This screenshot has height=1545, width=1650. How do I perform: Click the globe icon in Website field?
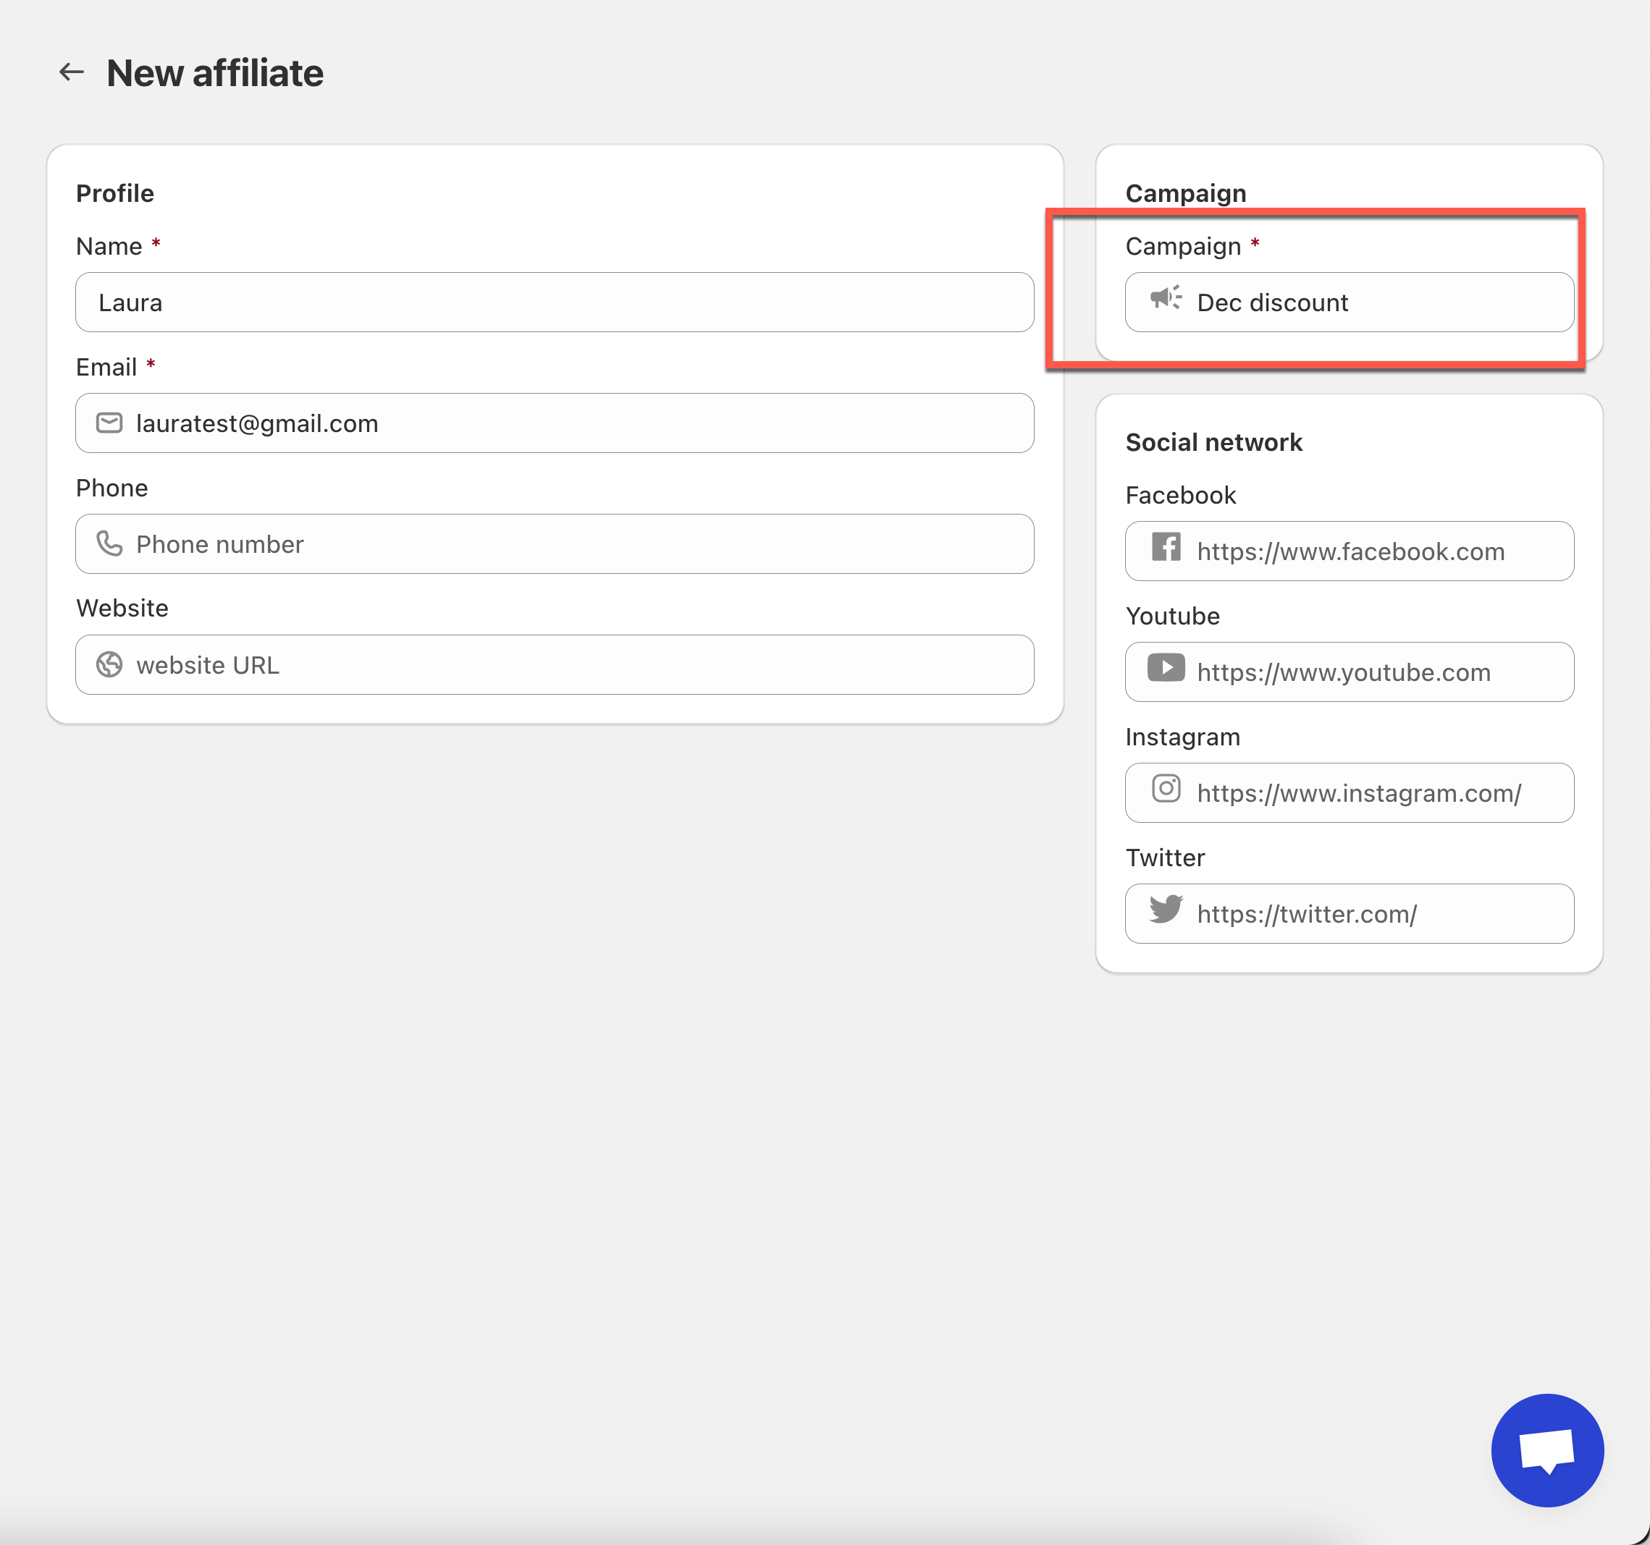coord(109,664)
